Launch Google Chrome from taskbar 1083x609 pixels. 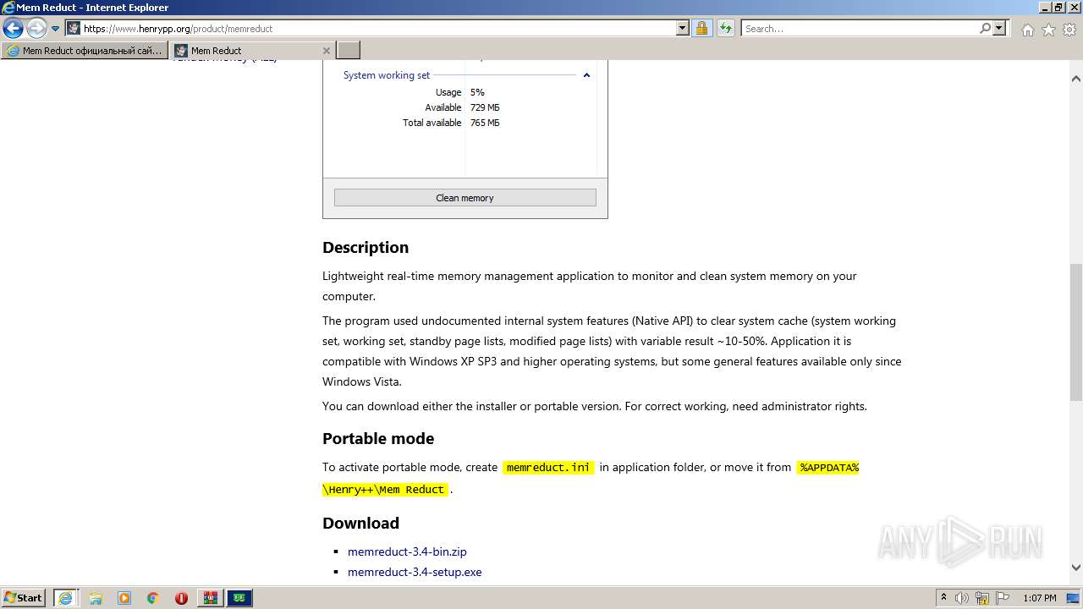pyautogui.click(x=153, y=598)
